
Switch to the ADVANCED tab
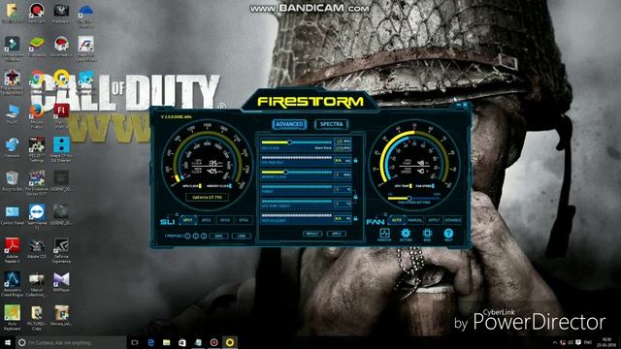pos(289,124)
